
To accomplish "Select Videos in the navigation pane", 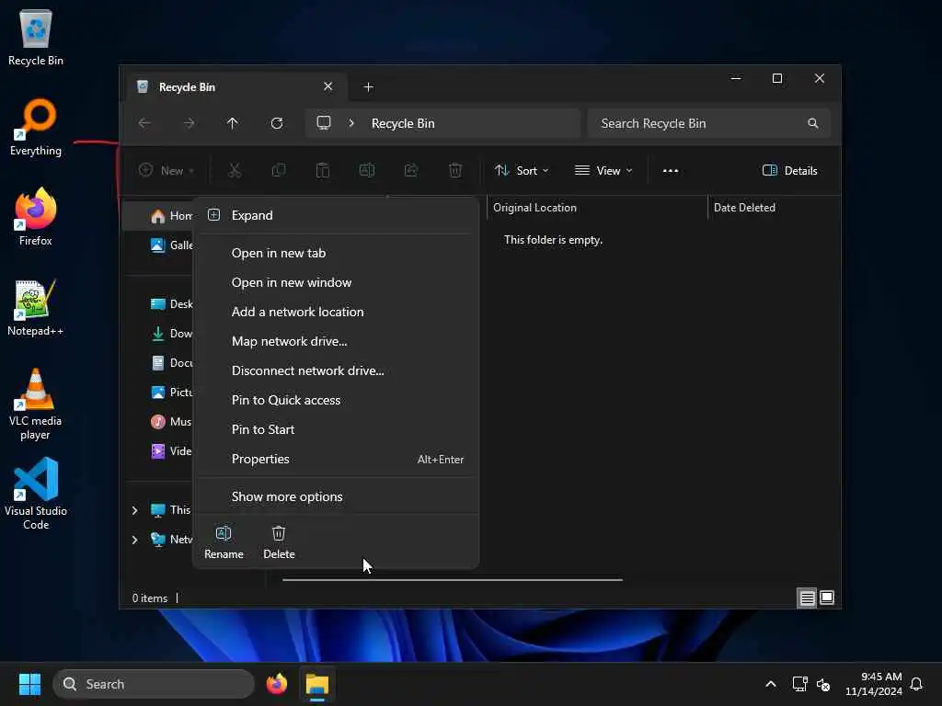I will click(157, 450).
